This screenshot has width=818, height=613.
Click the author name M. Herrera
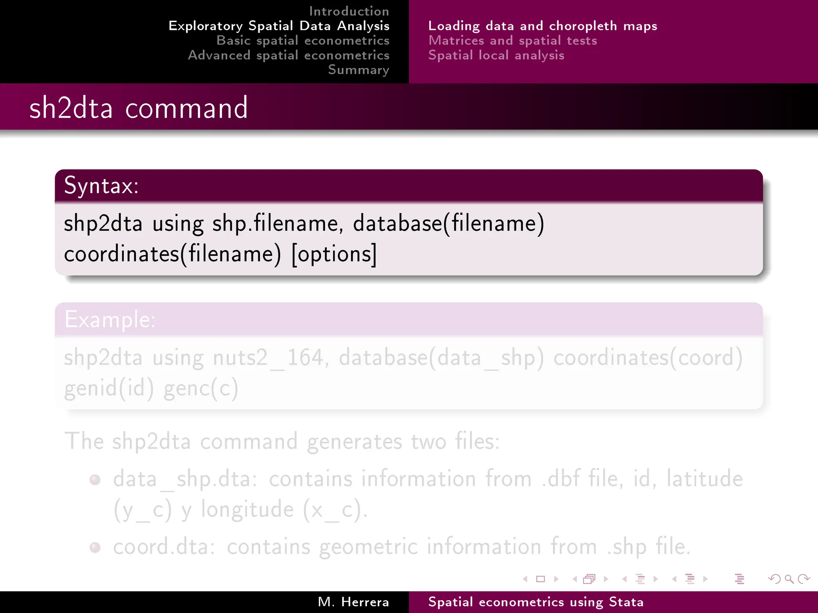coord(353,602)
